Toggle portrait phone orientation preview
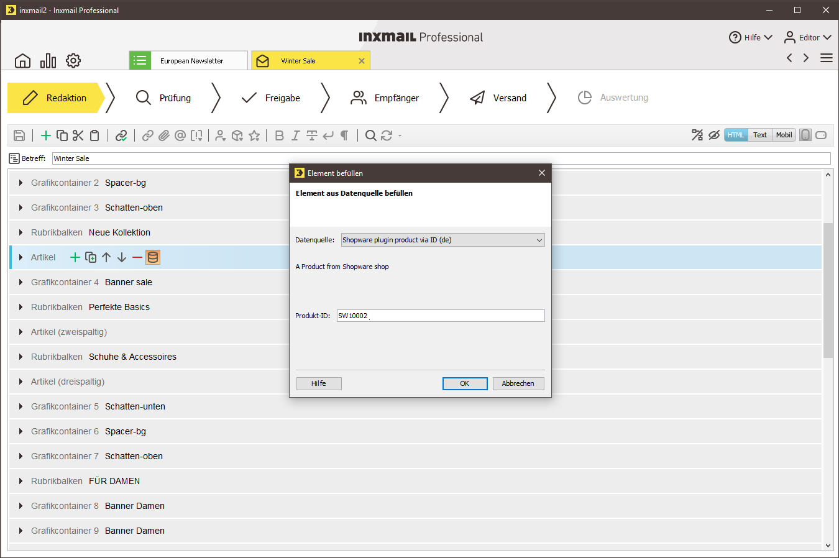 pos(805,135)
